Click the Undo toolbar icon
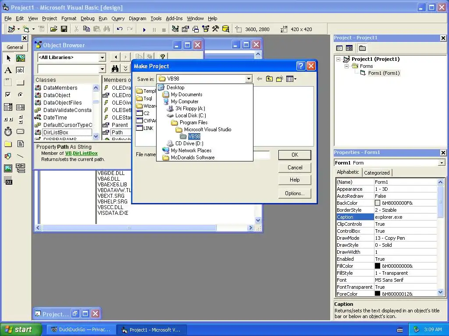This screenshot has width=449, height=336. click(120, 29)
